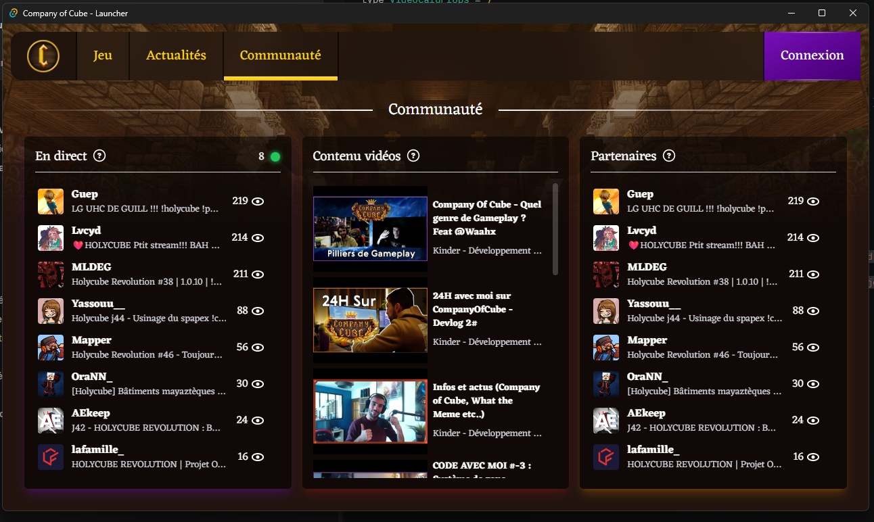This screenshot has height=522, width=874.
Task: Click OraNN_'s avatar in Partenaires
Action: pos(606,384)
